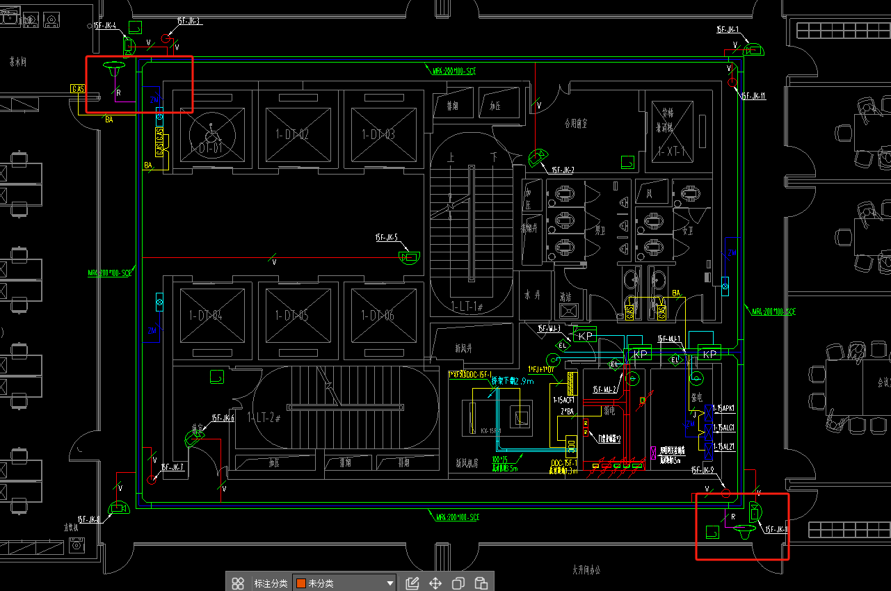The height and width of the screenshot is (591, 891).
Task: Select the camera symbol labeled 15F-JK-10
Action: coord(756,513)
